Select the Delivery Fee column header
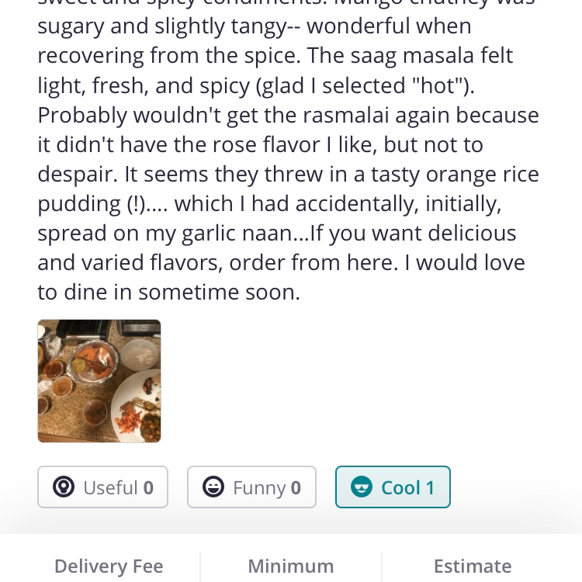 tap(109, 566)
